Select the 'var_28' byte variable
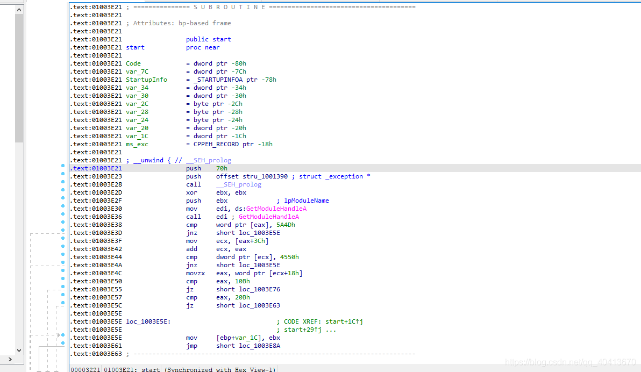The width and height of the screenshot is (641, 372). tap(137, 112)
